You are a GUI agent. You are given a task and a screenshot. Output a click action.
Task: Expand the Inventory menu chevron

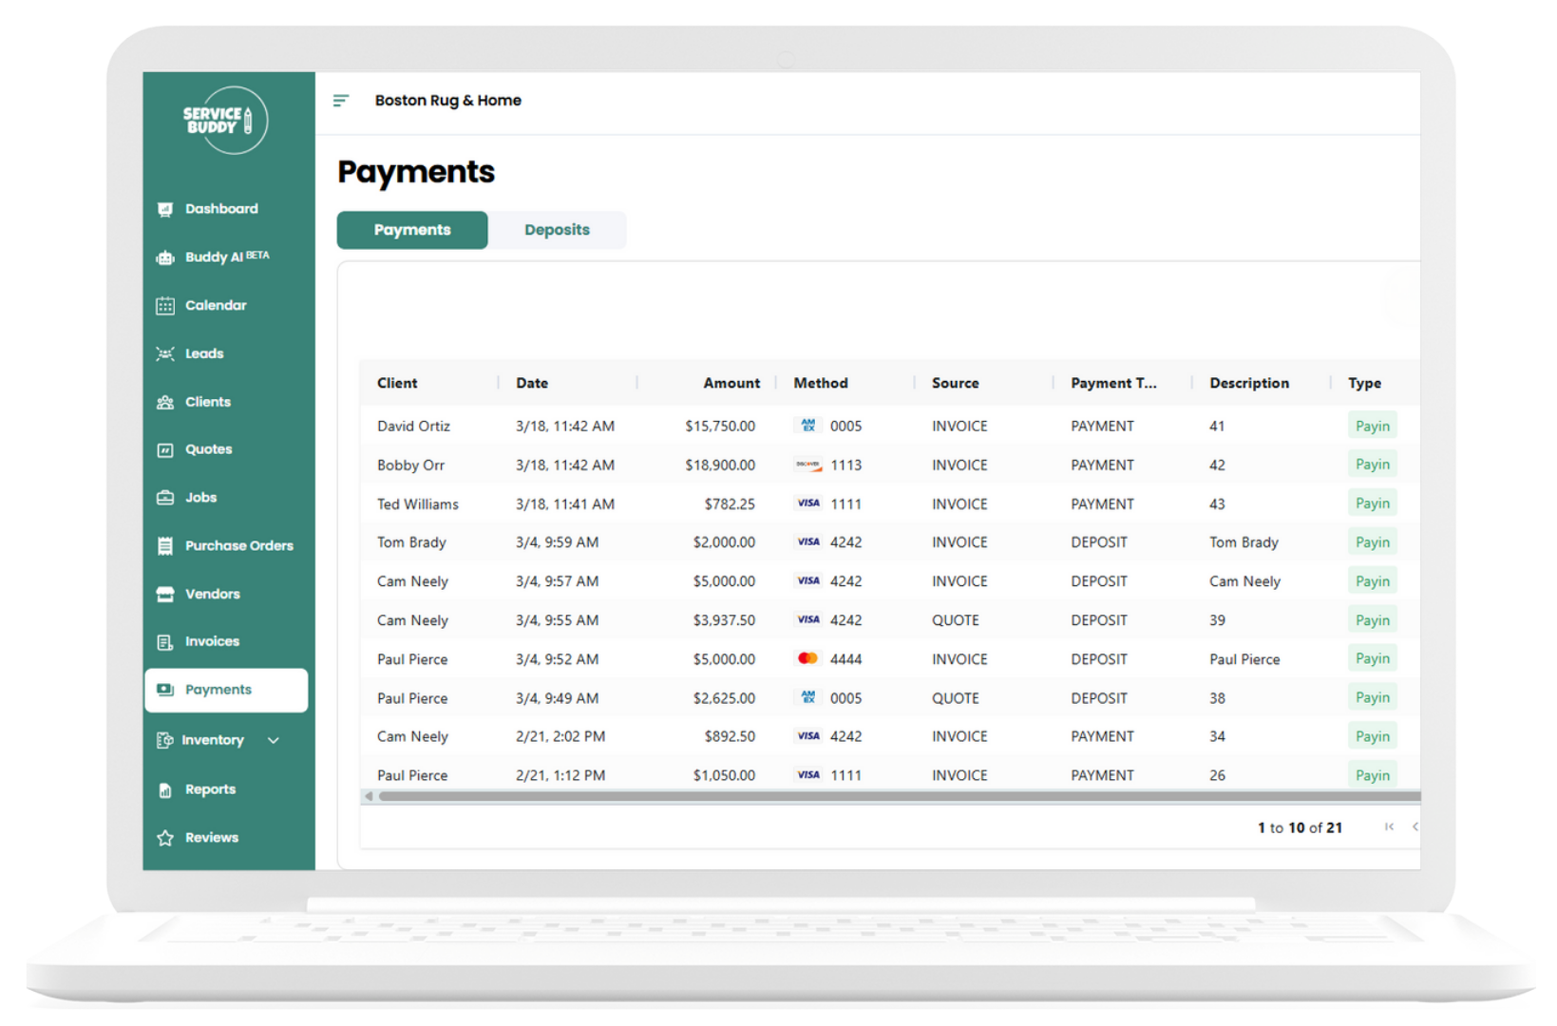(x=274, y=740)
